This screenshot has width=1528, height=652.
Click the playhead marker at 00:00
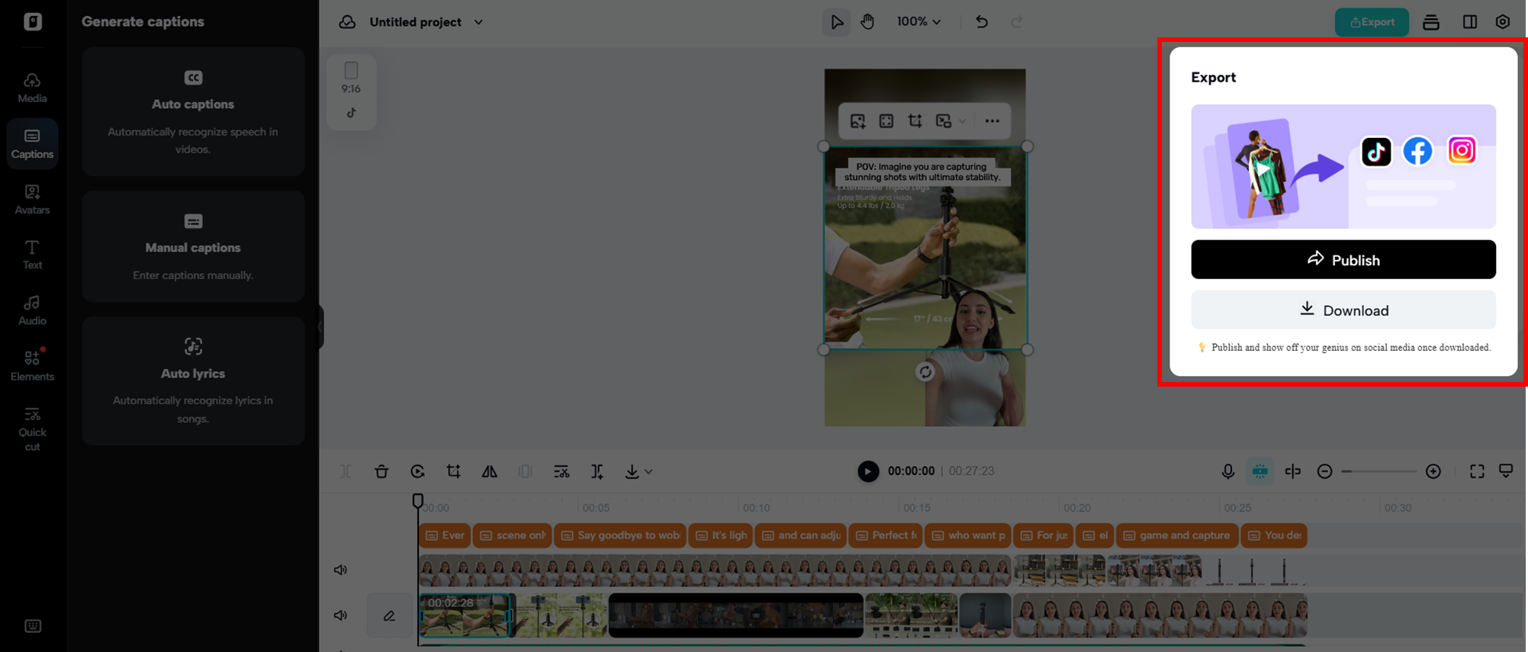[417, 501]
